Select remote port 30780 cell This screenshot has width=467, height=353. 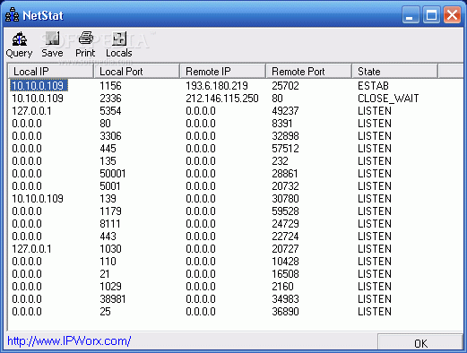tap(285, 199)
